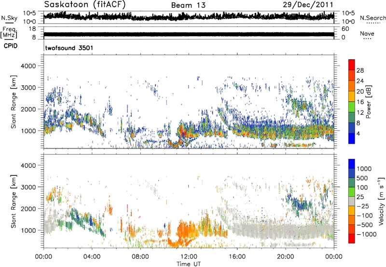The image size is (386, 267).
Task: Click the velocity colorbar value '-500'
Action: click(x=365, y=225)
